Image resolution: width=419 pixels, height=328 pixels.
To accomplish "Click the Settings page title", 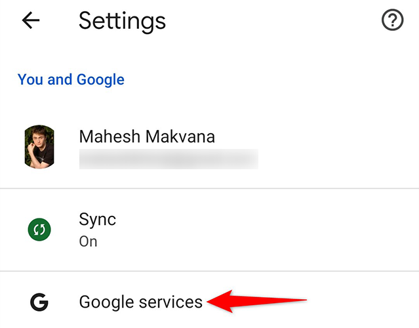I will [x=122, y=21].
